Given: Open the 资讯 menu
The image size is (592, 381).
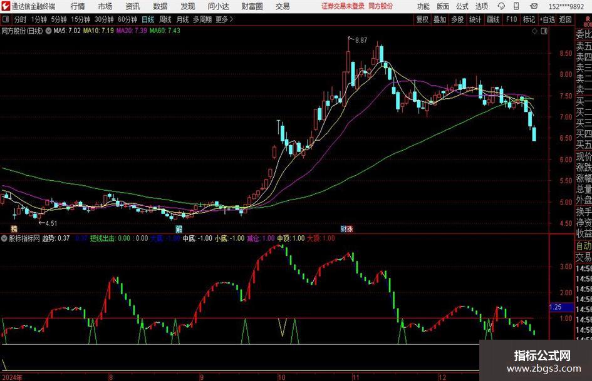Looking at the screenshot, I should pyautogui.click(x=133, y=6).
